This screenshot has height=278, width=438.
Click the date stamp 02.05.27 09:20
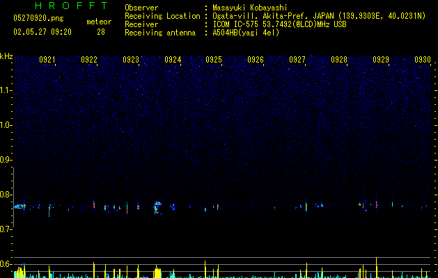pos(42,32)
